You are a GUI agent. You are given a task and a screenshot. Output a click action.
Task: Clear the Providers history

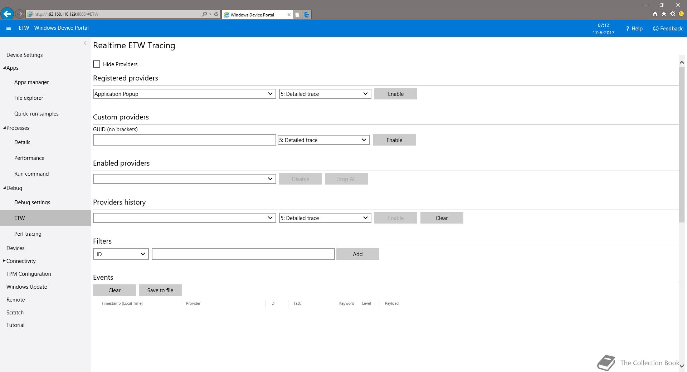(442, 218)
